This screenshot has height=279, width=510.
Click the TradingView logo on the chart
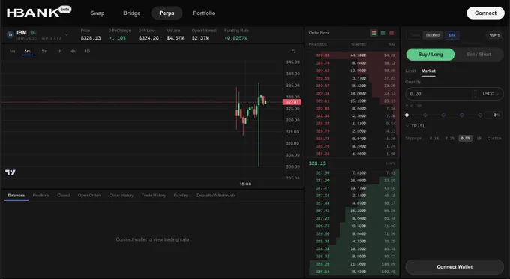[x=10, y=172]
